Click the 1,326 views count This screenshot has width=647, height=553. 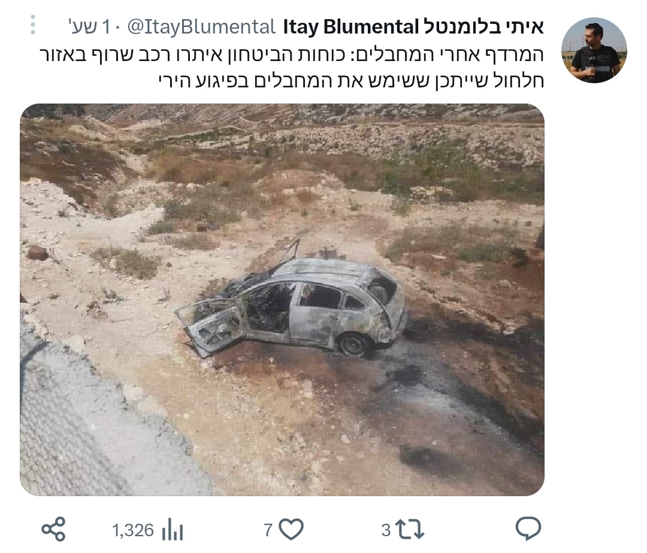(133, 530)
